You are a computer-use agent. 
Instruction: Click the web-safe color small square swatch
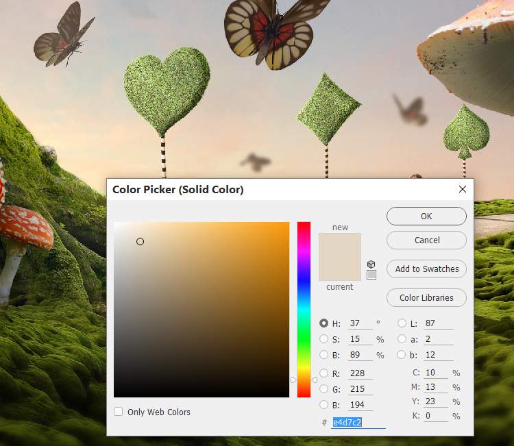[x=371, y=275]
